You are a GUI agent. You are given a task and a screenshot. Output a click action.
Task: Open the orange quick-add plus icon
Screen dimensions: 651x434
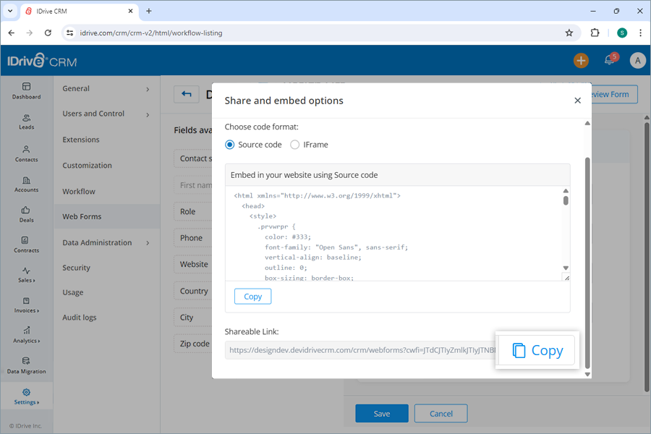(581, 60)
